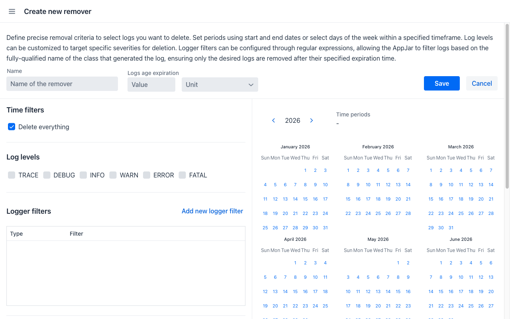The width and height of the screenshot is (510, 319).
Task: Select the Filter column header
Action: (76, 234)
